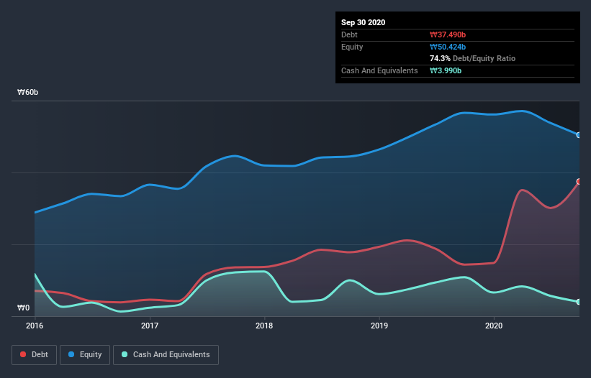Toggle the Equity series legend button
This screenshot has width=591, height=378.
point(85,355)
